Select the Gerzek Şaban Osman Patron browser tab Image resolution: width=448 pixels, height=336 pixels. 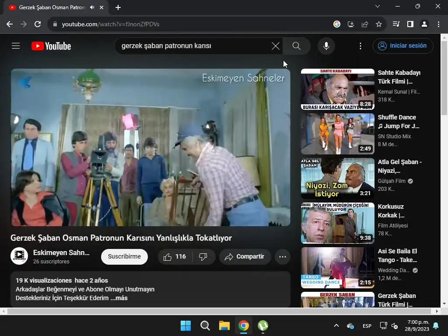[x=52, y=7]
